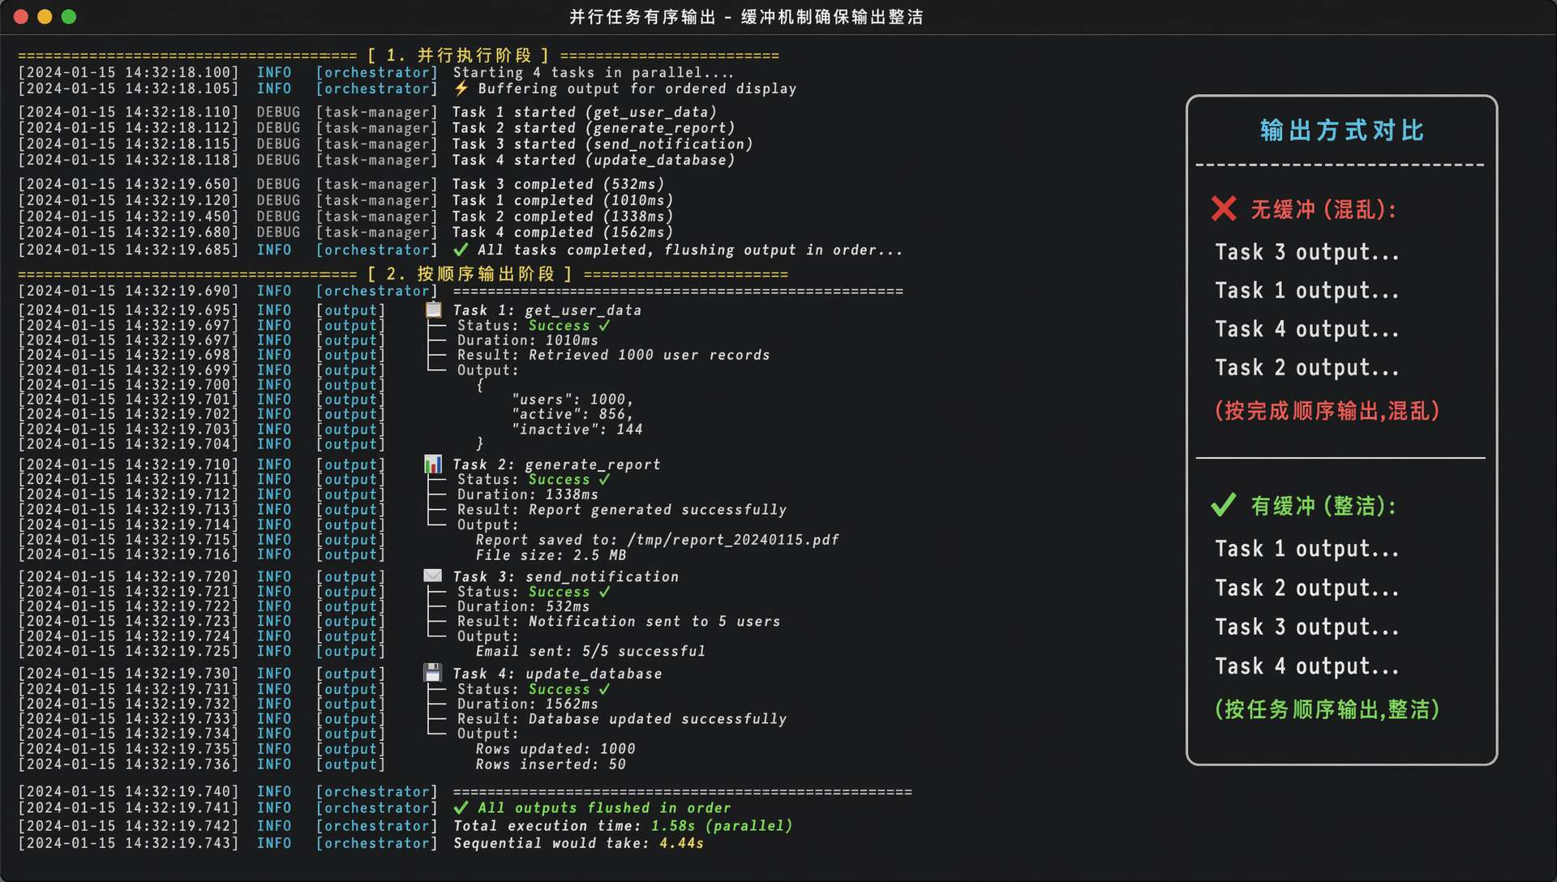Click the Task 3 completed (532ms) line

(x=558, y=184)
